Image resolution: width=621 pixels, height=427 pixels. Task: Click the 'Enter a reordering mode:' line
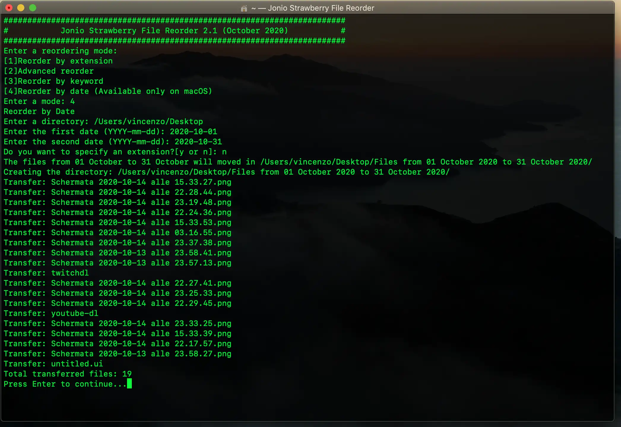(x=60, y=51)
